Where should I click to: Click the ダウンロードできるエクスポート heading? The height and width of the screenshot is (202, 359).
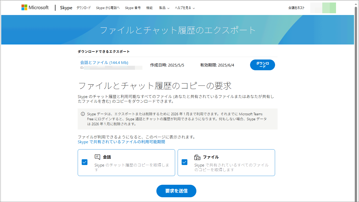pos(104,51)
